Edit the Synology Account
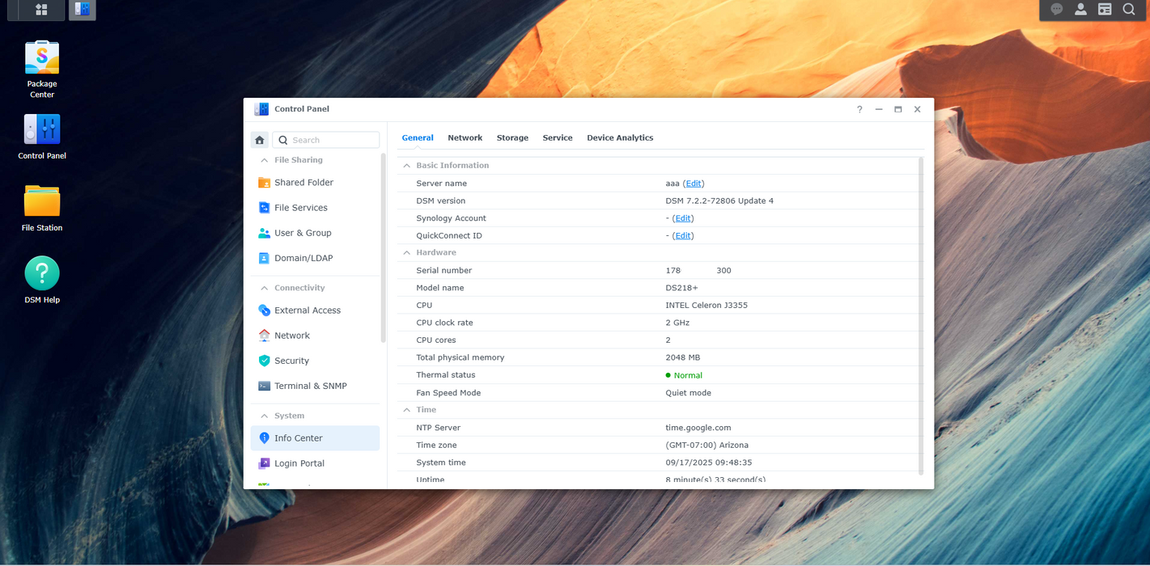Image resolution: width=1150 pixels, height=566 pixels. click(x=683, y=218)
